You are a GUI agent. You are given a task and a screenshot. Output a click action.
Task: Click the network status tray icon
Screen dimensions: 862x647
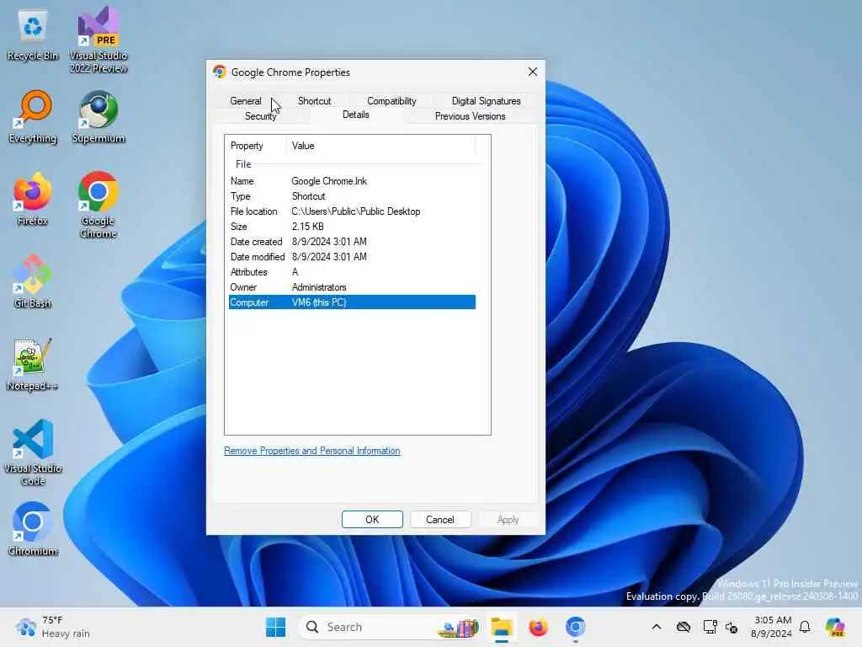(710, 627)
